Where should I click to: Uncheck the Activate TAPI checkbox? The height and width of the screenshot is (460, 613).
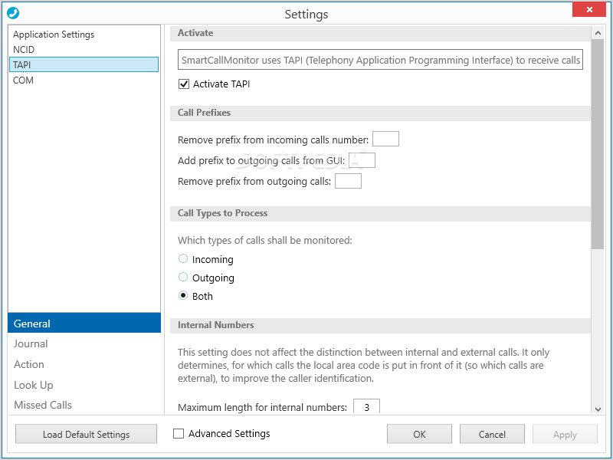[x=184, y=84]
